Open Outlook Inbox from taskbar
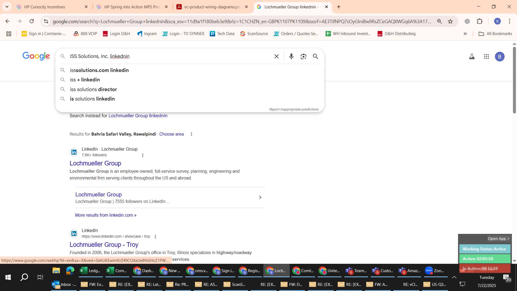Viewport: 517px width, 291px height. click(x=64, y=285)
